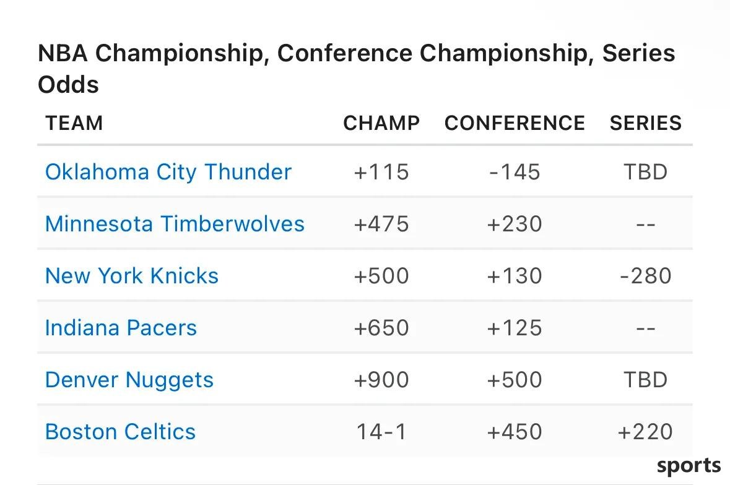This screenshot has width=730, height=485.
Task: Click the NBA Championship odds heading
Action: click(356, 68)
